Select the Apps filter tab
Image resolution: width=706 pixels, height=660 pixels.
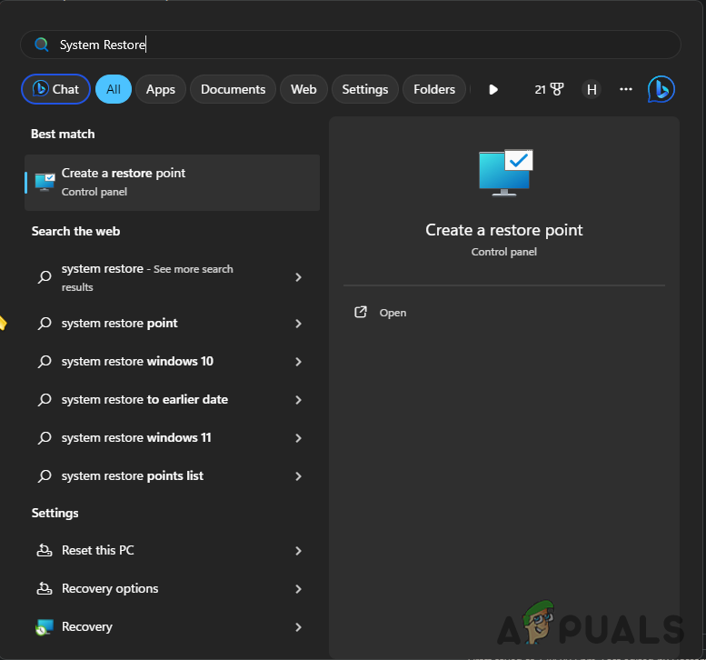click(x=161, y=89)
